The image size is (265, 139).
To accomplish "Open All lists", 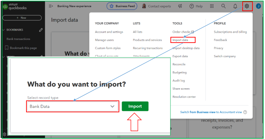I will click(x=138, y=32).
